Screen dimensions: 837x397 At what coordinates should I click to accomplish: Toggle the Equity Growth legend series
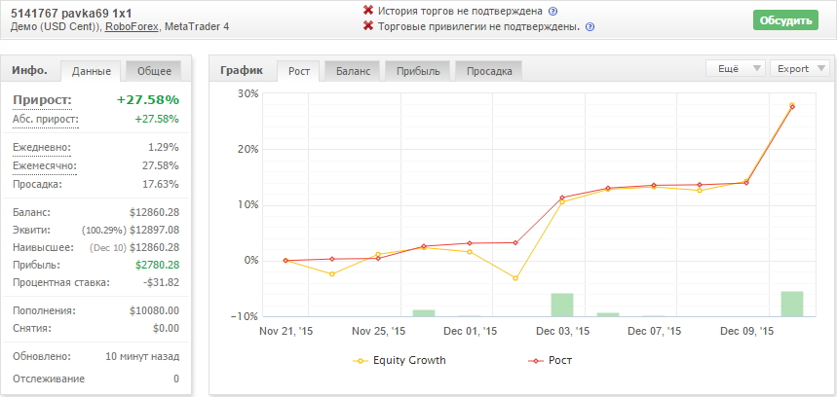pyautogui.click(x=399, y=360)
